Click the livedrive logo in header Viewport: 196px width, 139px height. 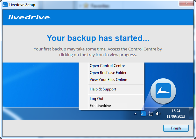click(x=30, y=17)
